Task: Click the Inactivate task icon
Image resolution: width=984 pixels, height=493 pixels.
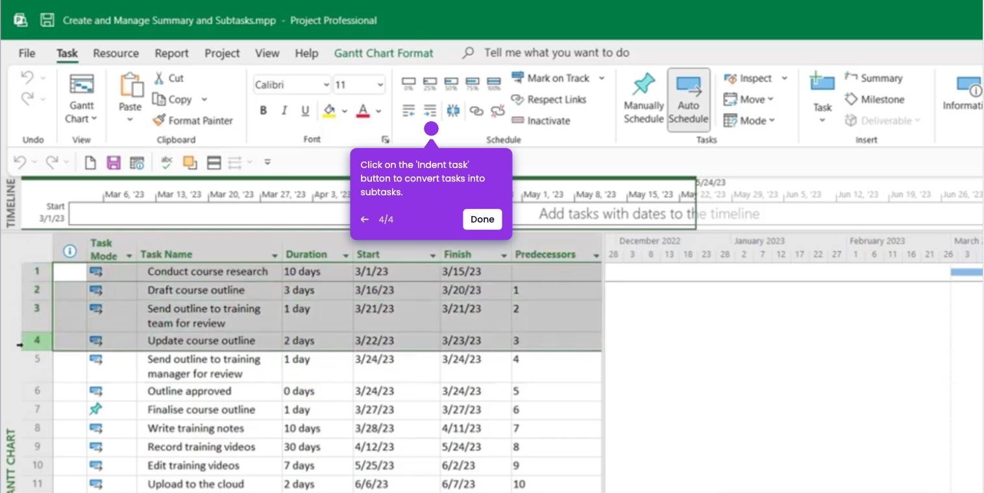Action: coord(517,121)
